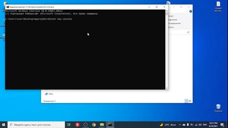228x128 pixels.
Task: Click 'Элементов: 0' in Explorer status bar
Action: point(49,101)
